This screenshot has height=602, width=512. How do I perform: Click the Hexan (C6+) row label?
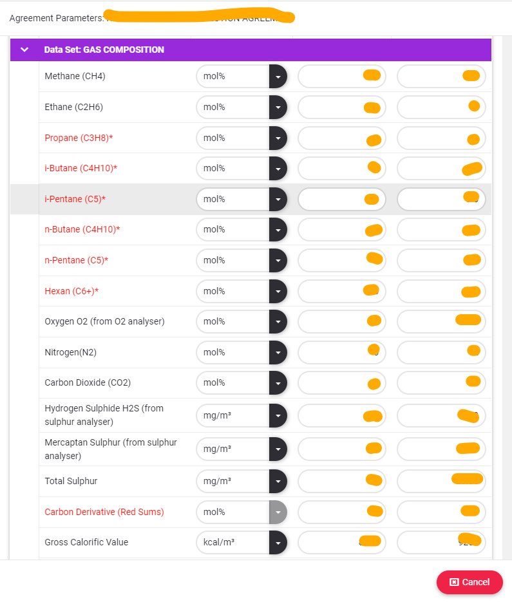point(71,291)
